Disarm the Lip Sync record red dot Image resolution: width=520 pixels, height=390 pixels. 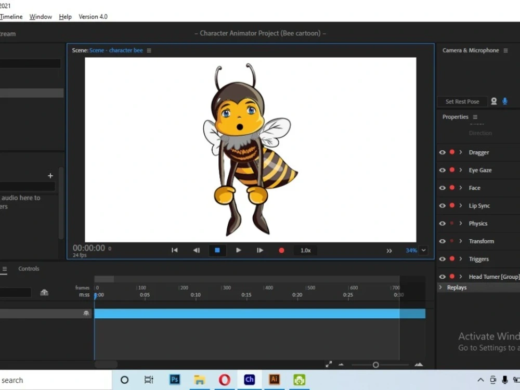tap(452, 205)
